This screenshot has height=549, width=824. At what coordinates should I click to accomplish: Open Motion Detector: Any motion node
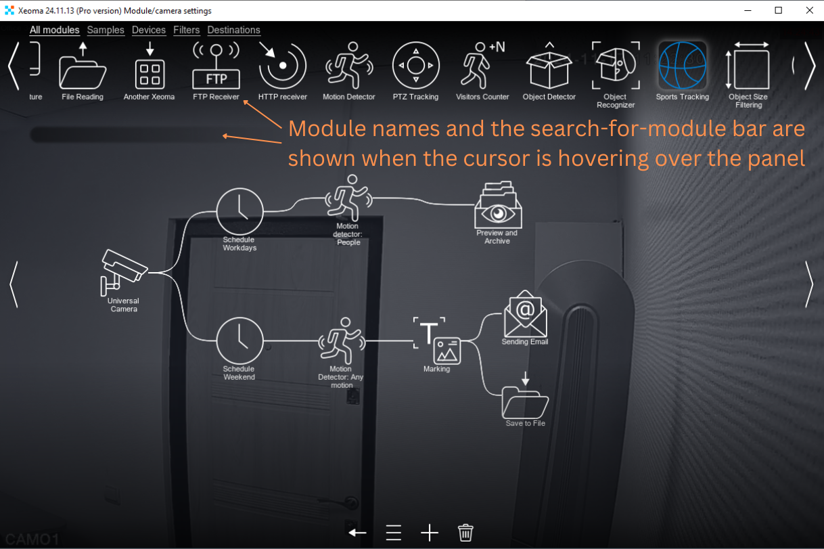tap(341, 341)
